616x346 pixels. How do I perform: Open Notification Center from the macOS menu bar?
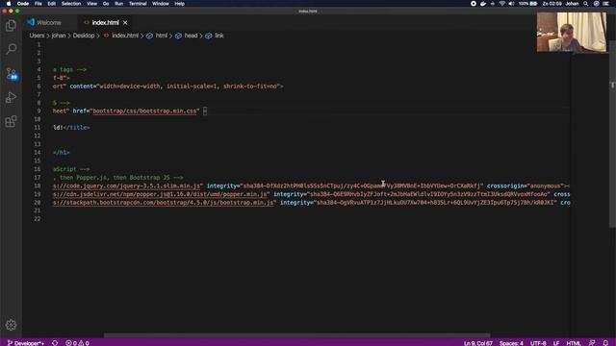click(x=605, y=4)
